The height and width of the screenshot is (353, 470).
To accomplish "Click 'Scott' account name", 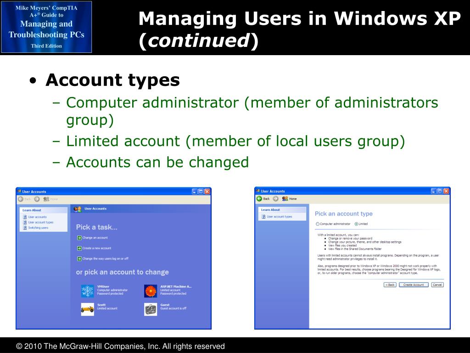I will pos(101,305).
